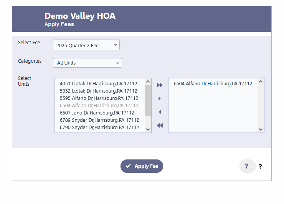Expand the Categories All Units dropdown
The height and width of the screenshot is (204, 284).
[x=88, y=63]
